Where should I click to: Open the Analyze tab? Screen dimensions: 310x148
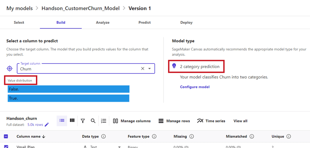pos(103,23)
